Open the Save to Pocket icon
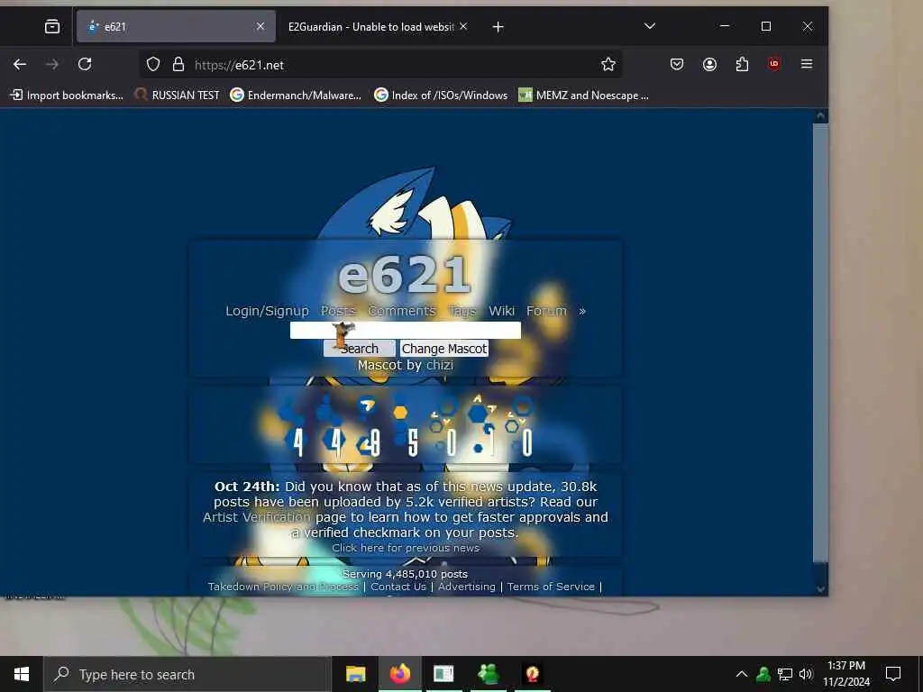 677,64
